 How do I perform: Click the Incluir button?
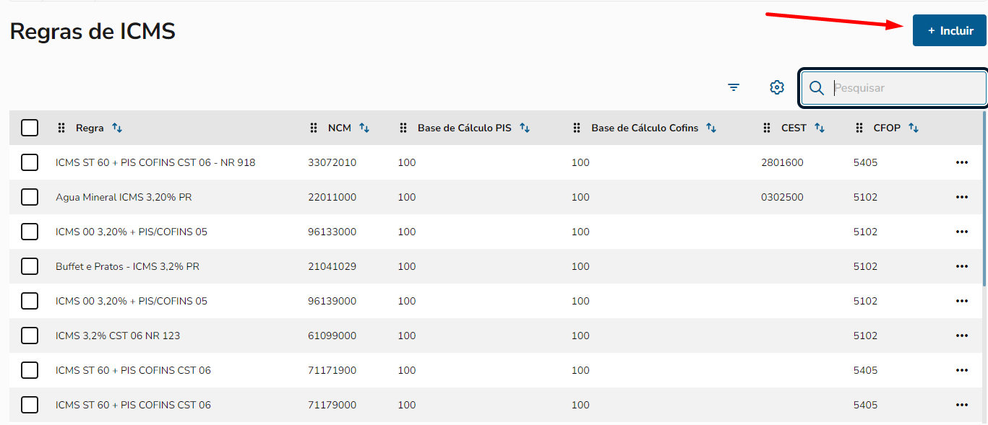point(949,31)
